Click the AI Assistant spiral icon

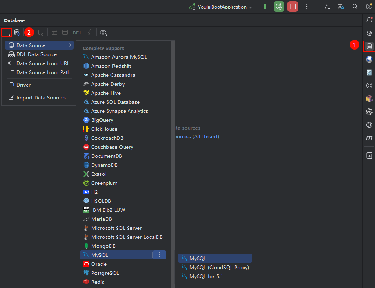(369, 33)
